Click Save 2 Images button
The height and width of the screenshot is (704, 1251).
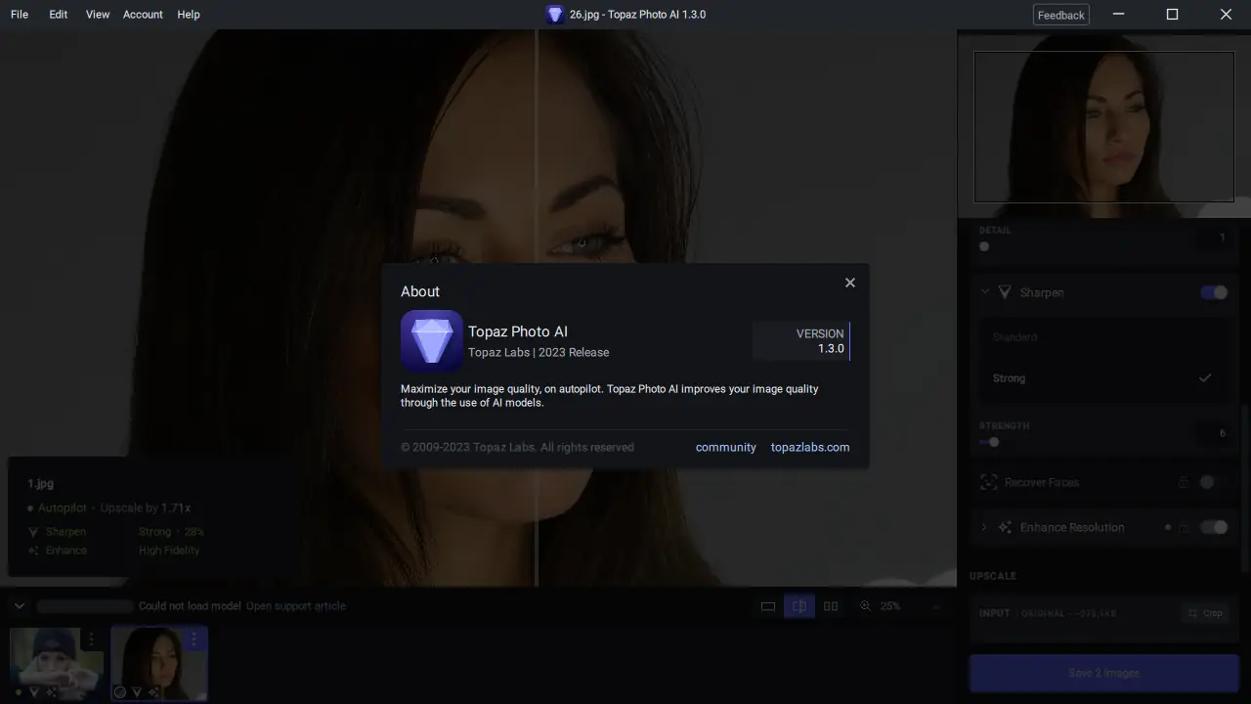coord(1103,673)
